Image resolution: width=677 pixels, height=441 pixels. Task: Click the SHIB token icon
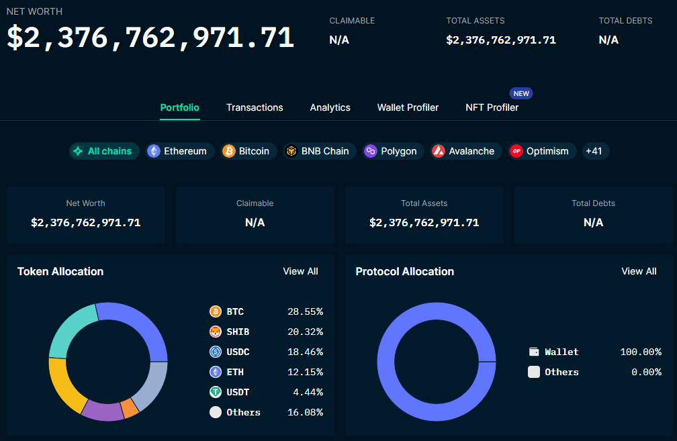(216, 332)
